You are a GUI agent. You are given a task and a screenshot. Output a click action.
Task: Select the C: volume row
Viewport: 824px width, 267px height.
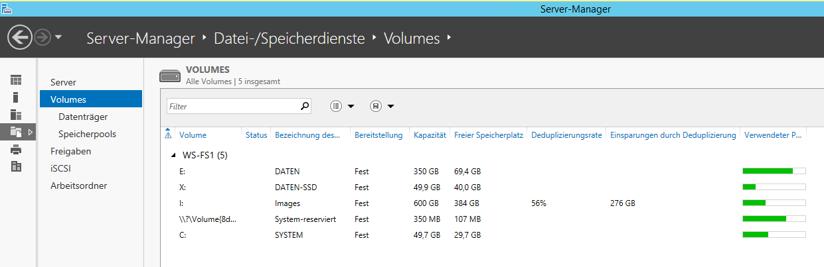[485, 235]
